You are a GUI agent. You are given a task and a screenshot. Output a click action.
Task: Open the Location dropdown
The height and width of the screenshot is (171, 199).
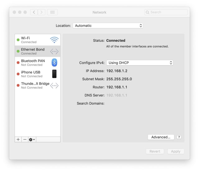coord(108,26)
